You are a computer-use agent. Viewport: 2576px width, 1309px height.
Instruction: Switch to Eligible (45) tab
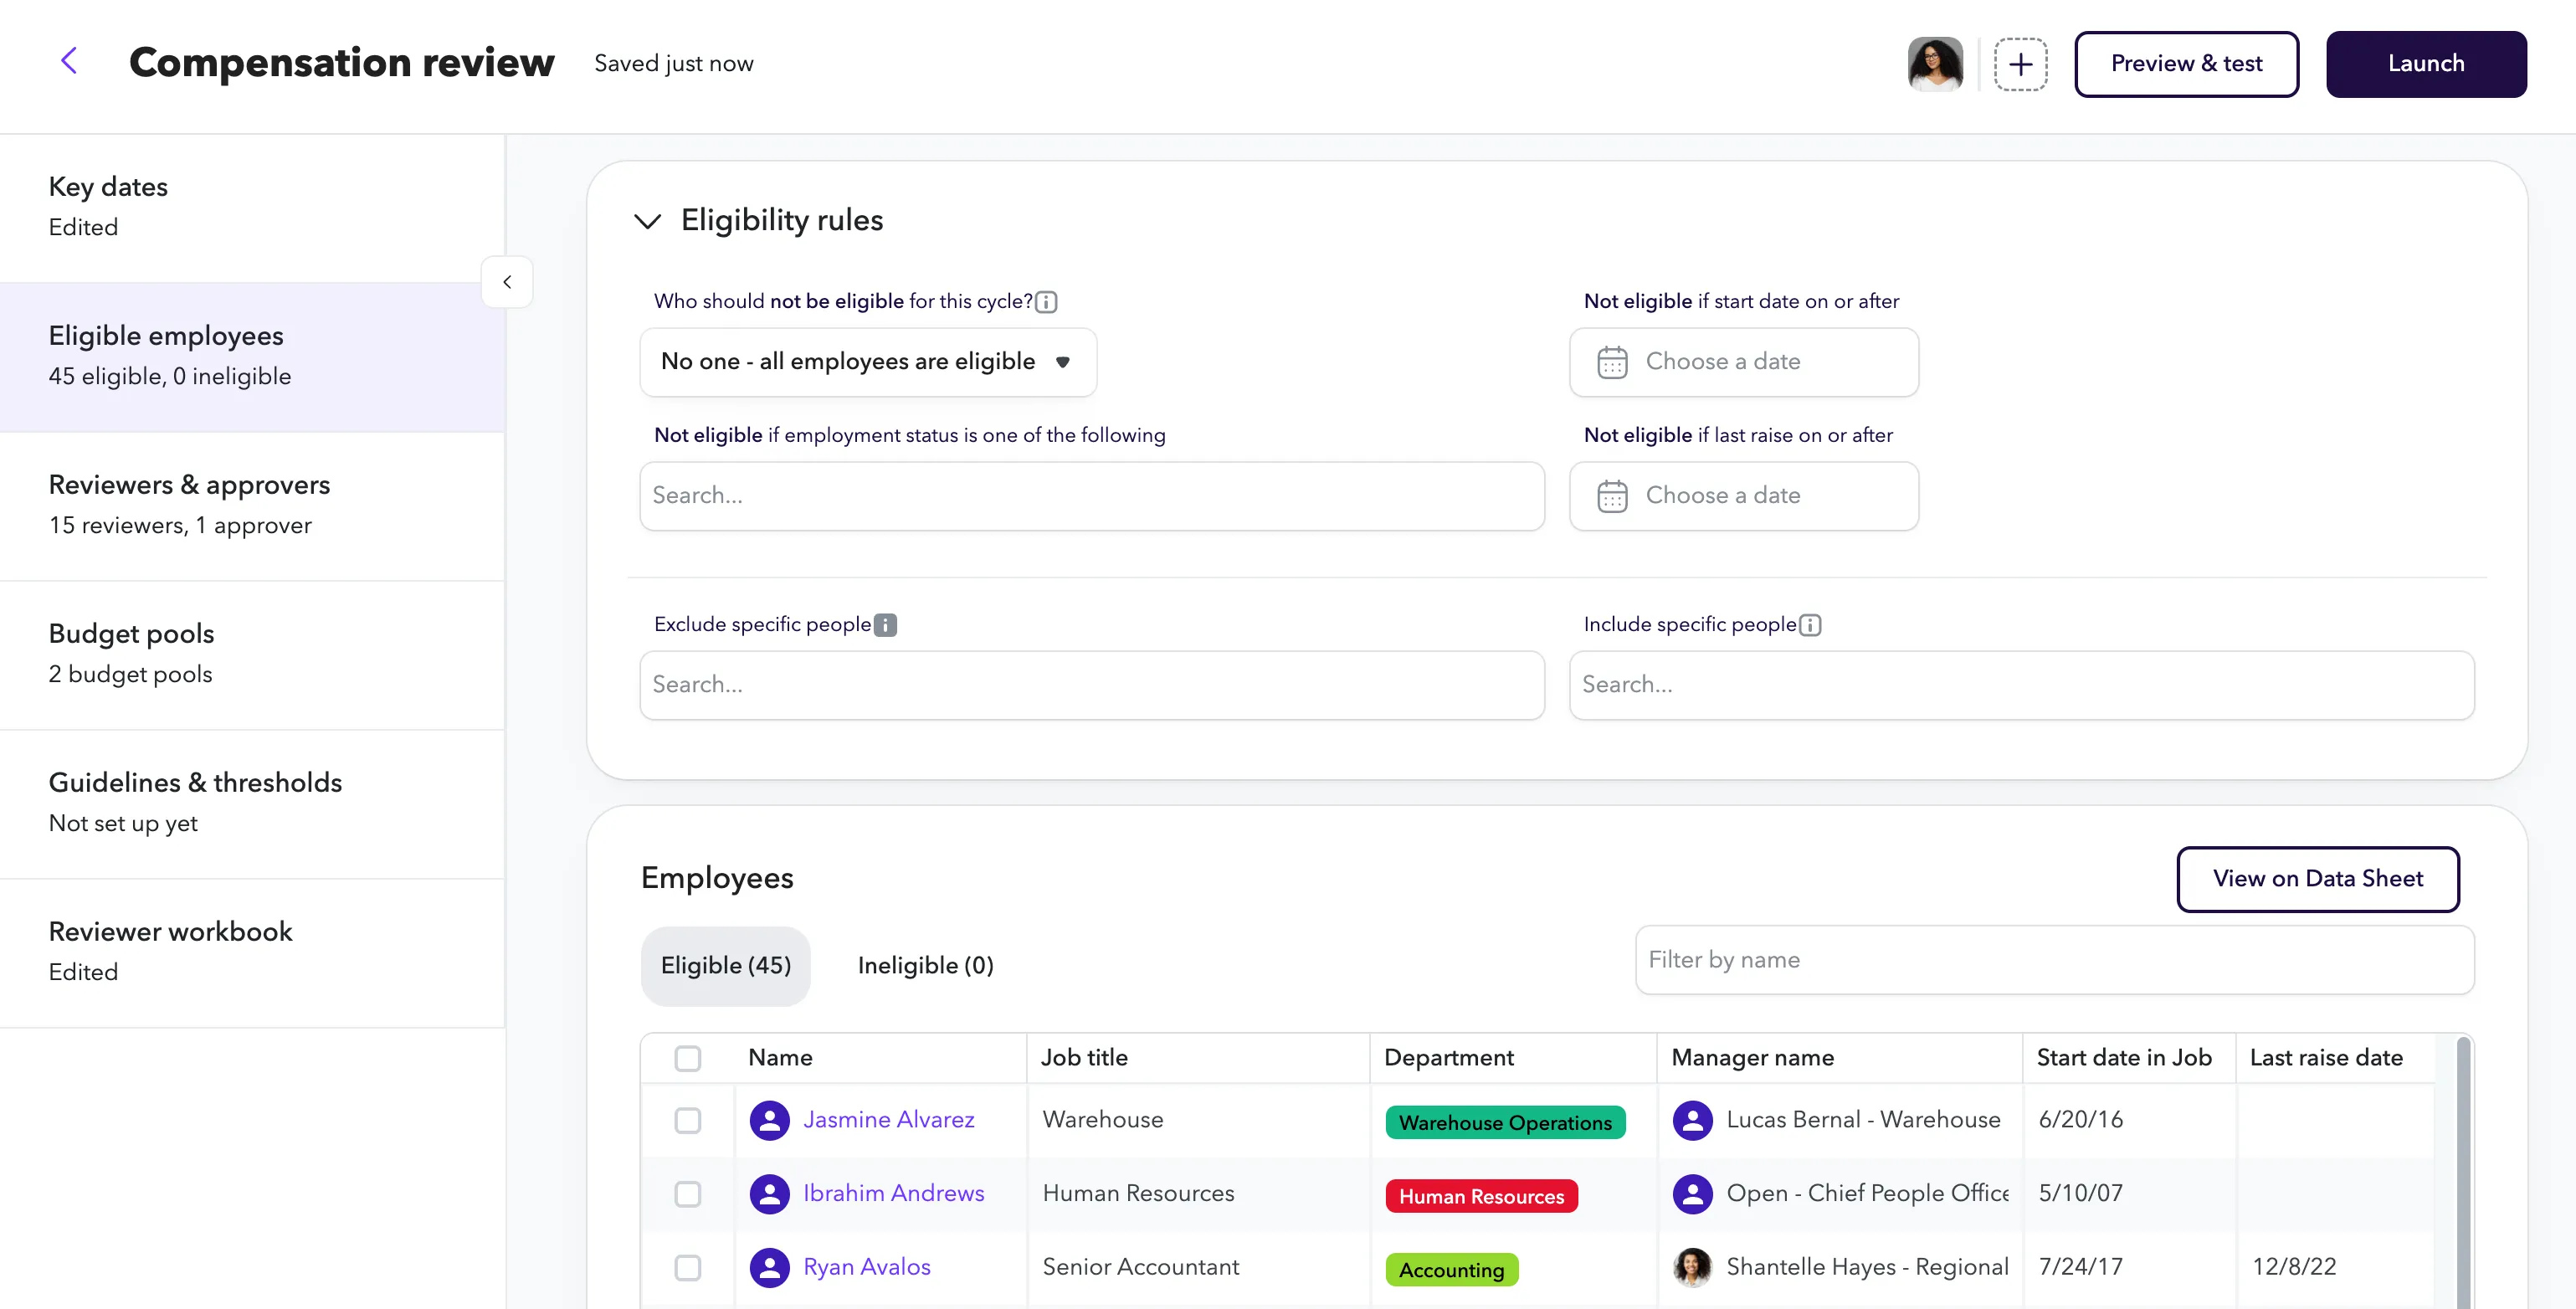pyautogui.click(x=726, y=966)
